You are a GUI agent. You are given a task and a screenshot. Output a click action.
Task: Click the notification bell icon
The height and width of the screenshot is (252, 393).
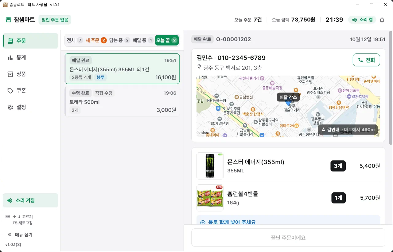[382, 20]
